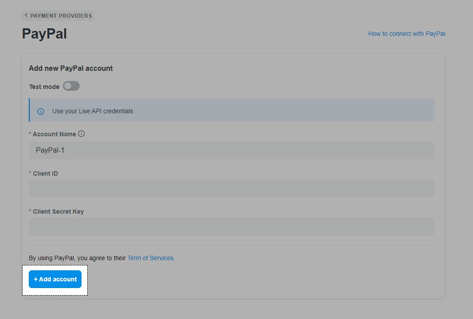Click the large PayPal page heading
473x319 pixels.
coord(44,34)
